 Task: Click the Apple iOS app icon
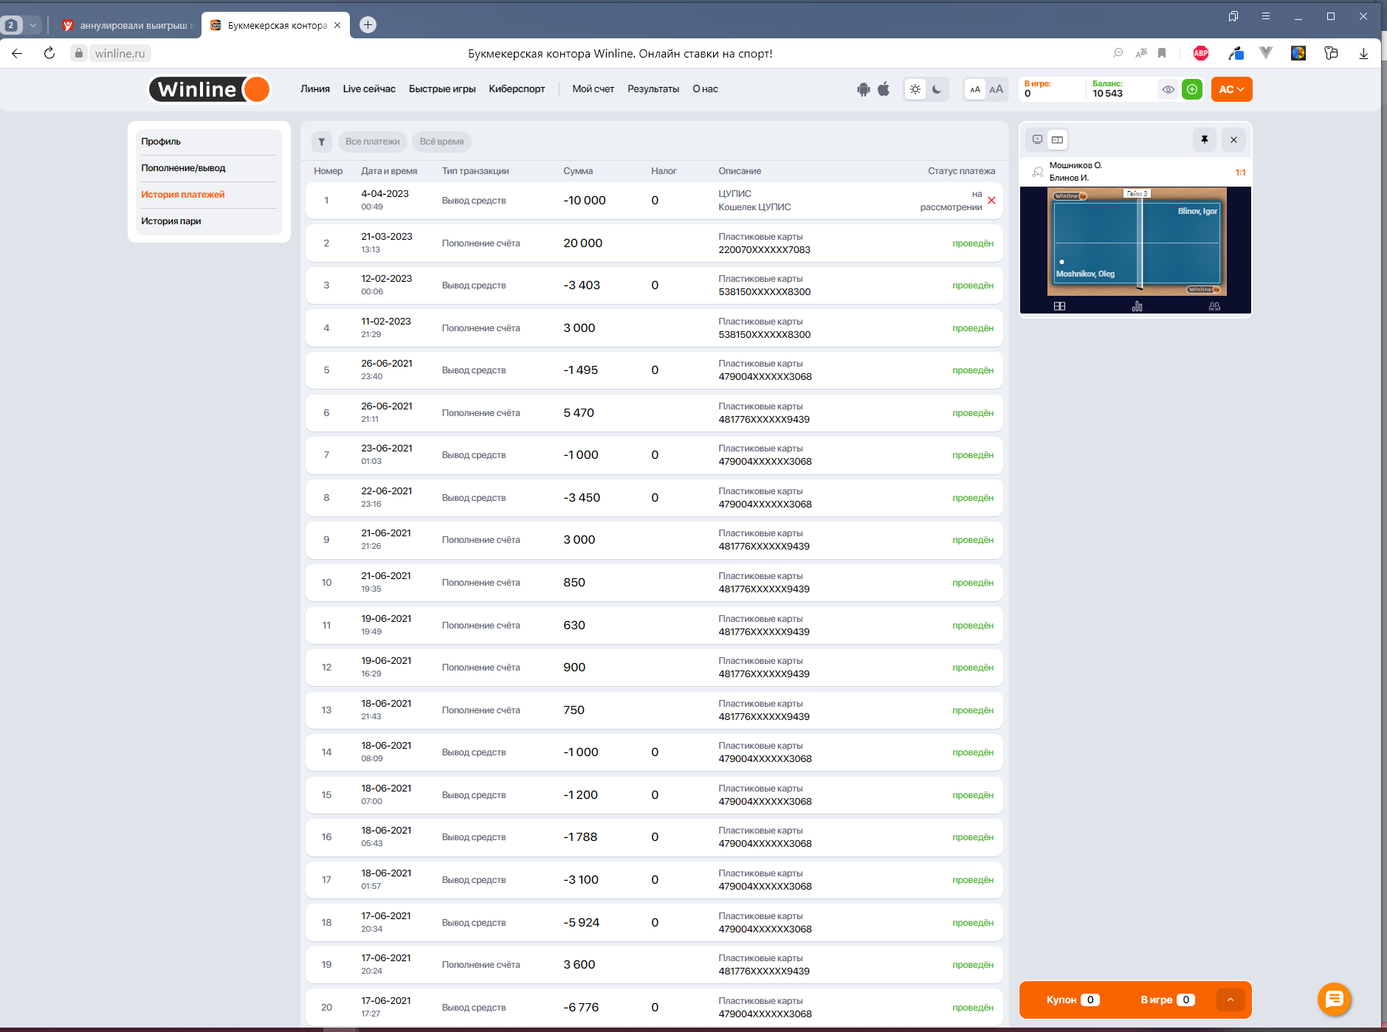click(x=884, y=89)
